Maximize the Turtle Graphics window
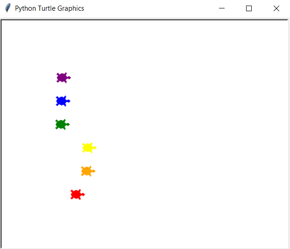 pos(249,8)
